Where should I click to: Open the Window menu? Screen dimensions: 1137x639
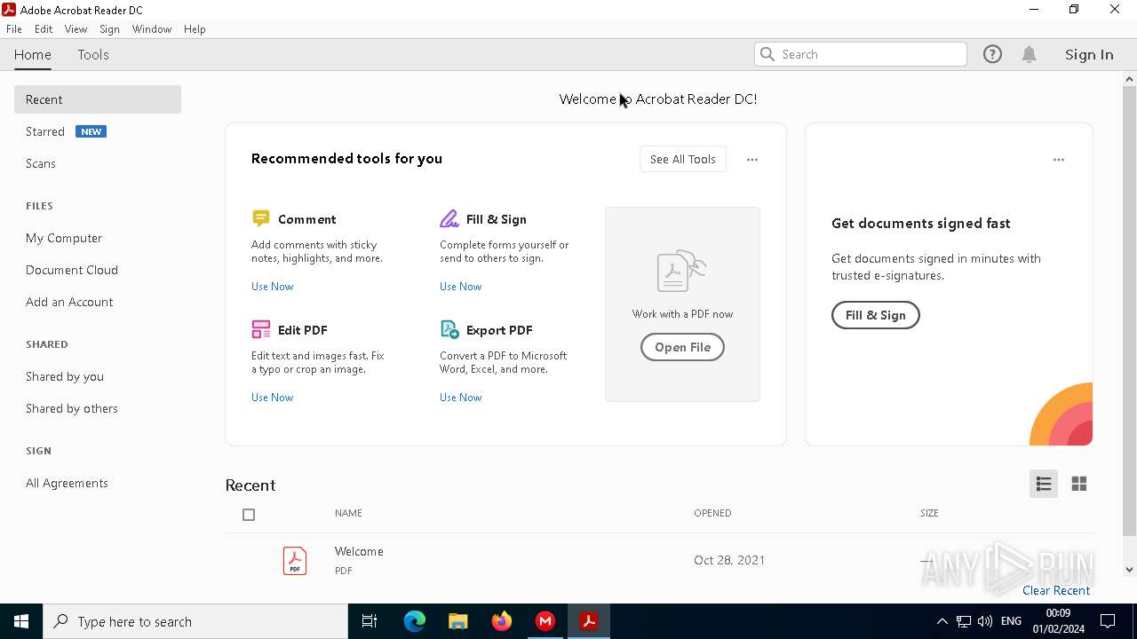click(x=152, y=29)
